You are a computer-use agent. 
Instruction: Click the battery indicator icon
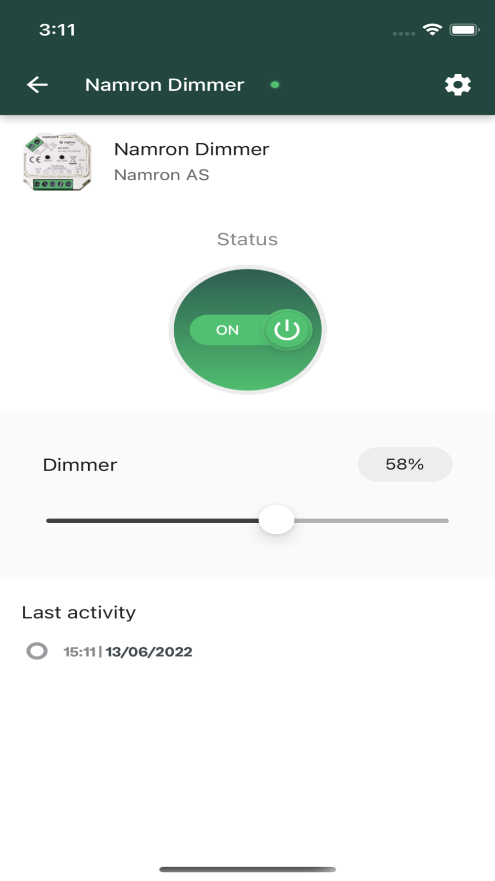coord(464,30)
